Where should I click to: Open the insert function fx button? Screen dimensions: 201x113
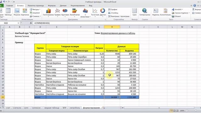point(31,23)
